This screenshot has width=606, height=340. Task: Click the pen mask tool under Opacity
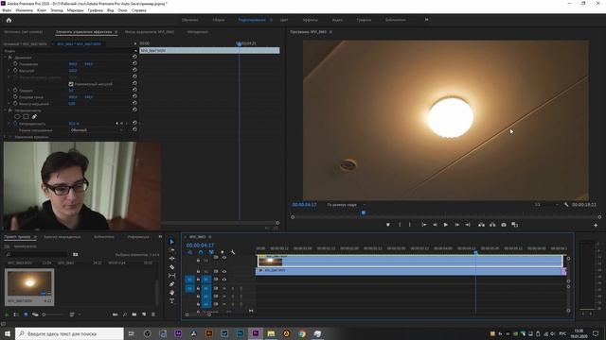coord(34,116)
